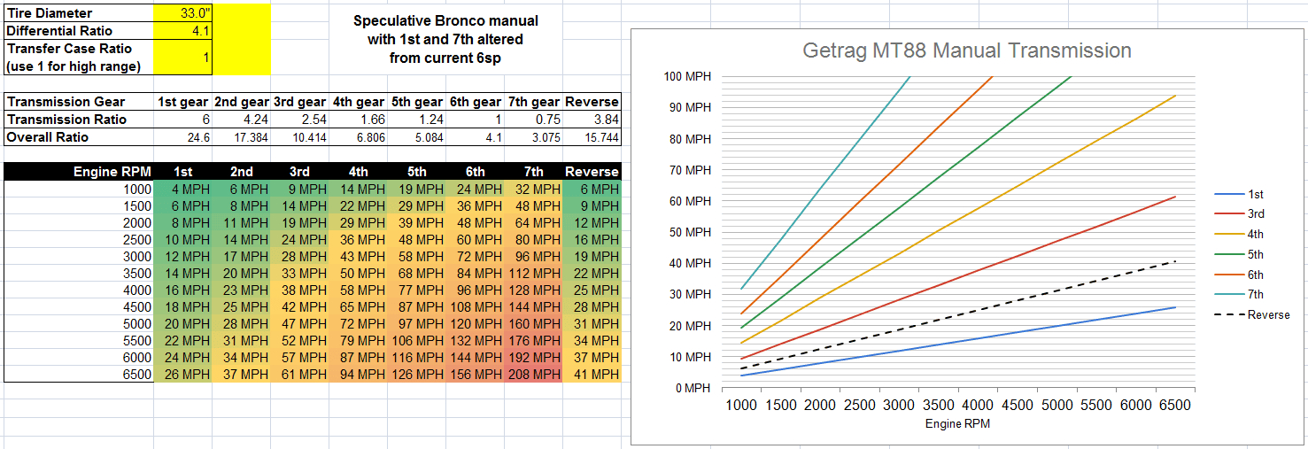Screen dimensions: 1308x449
Task: Click the "50 MPH" vertical axis label
Action: point(691,232)
